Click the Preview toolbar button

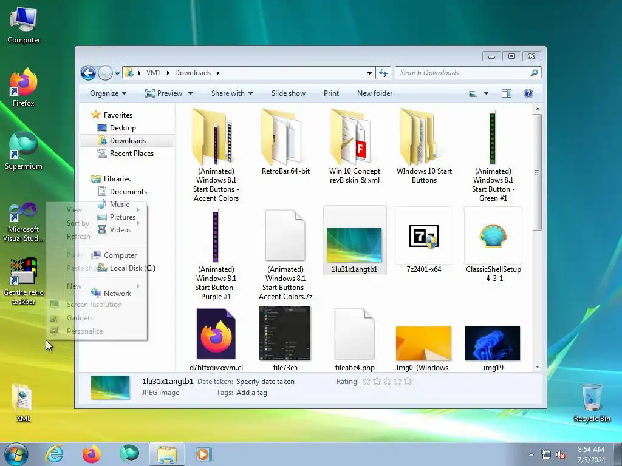click(x=164, y=93)
